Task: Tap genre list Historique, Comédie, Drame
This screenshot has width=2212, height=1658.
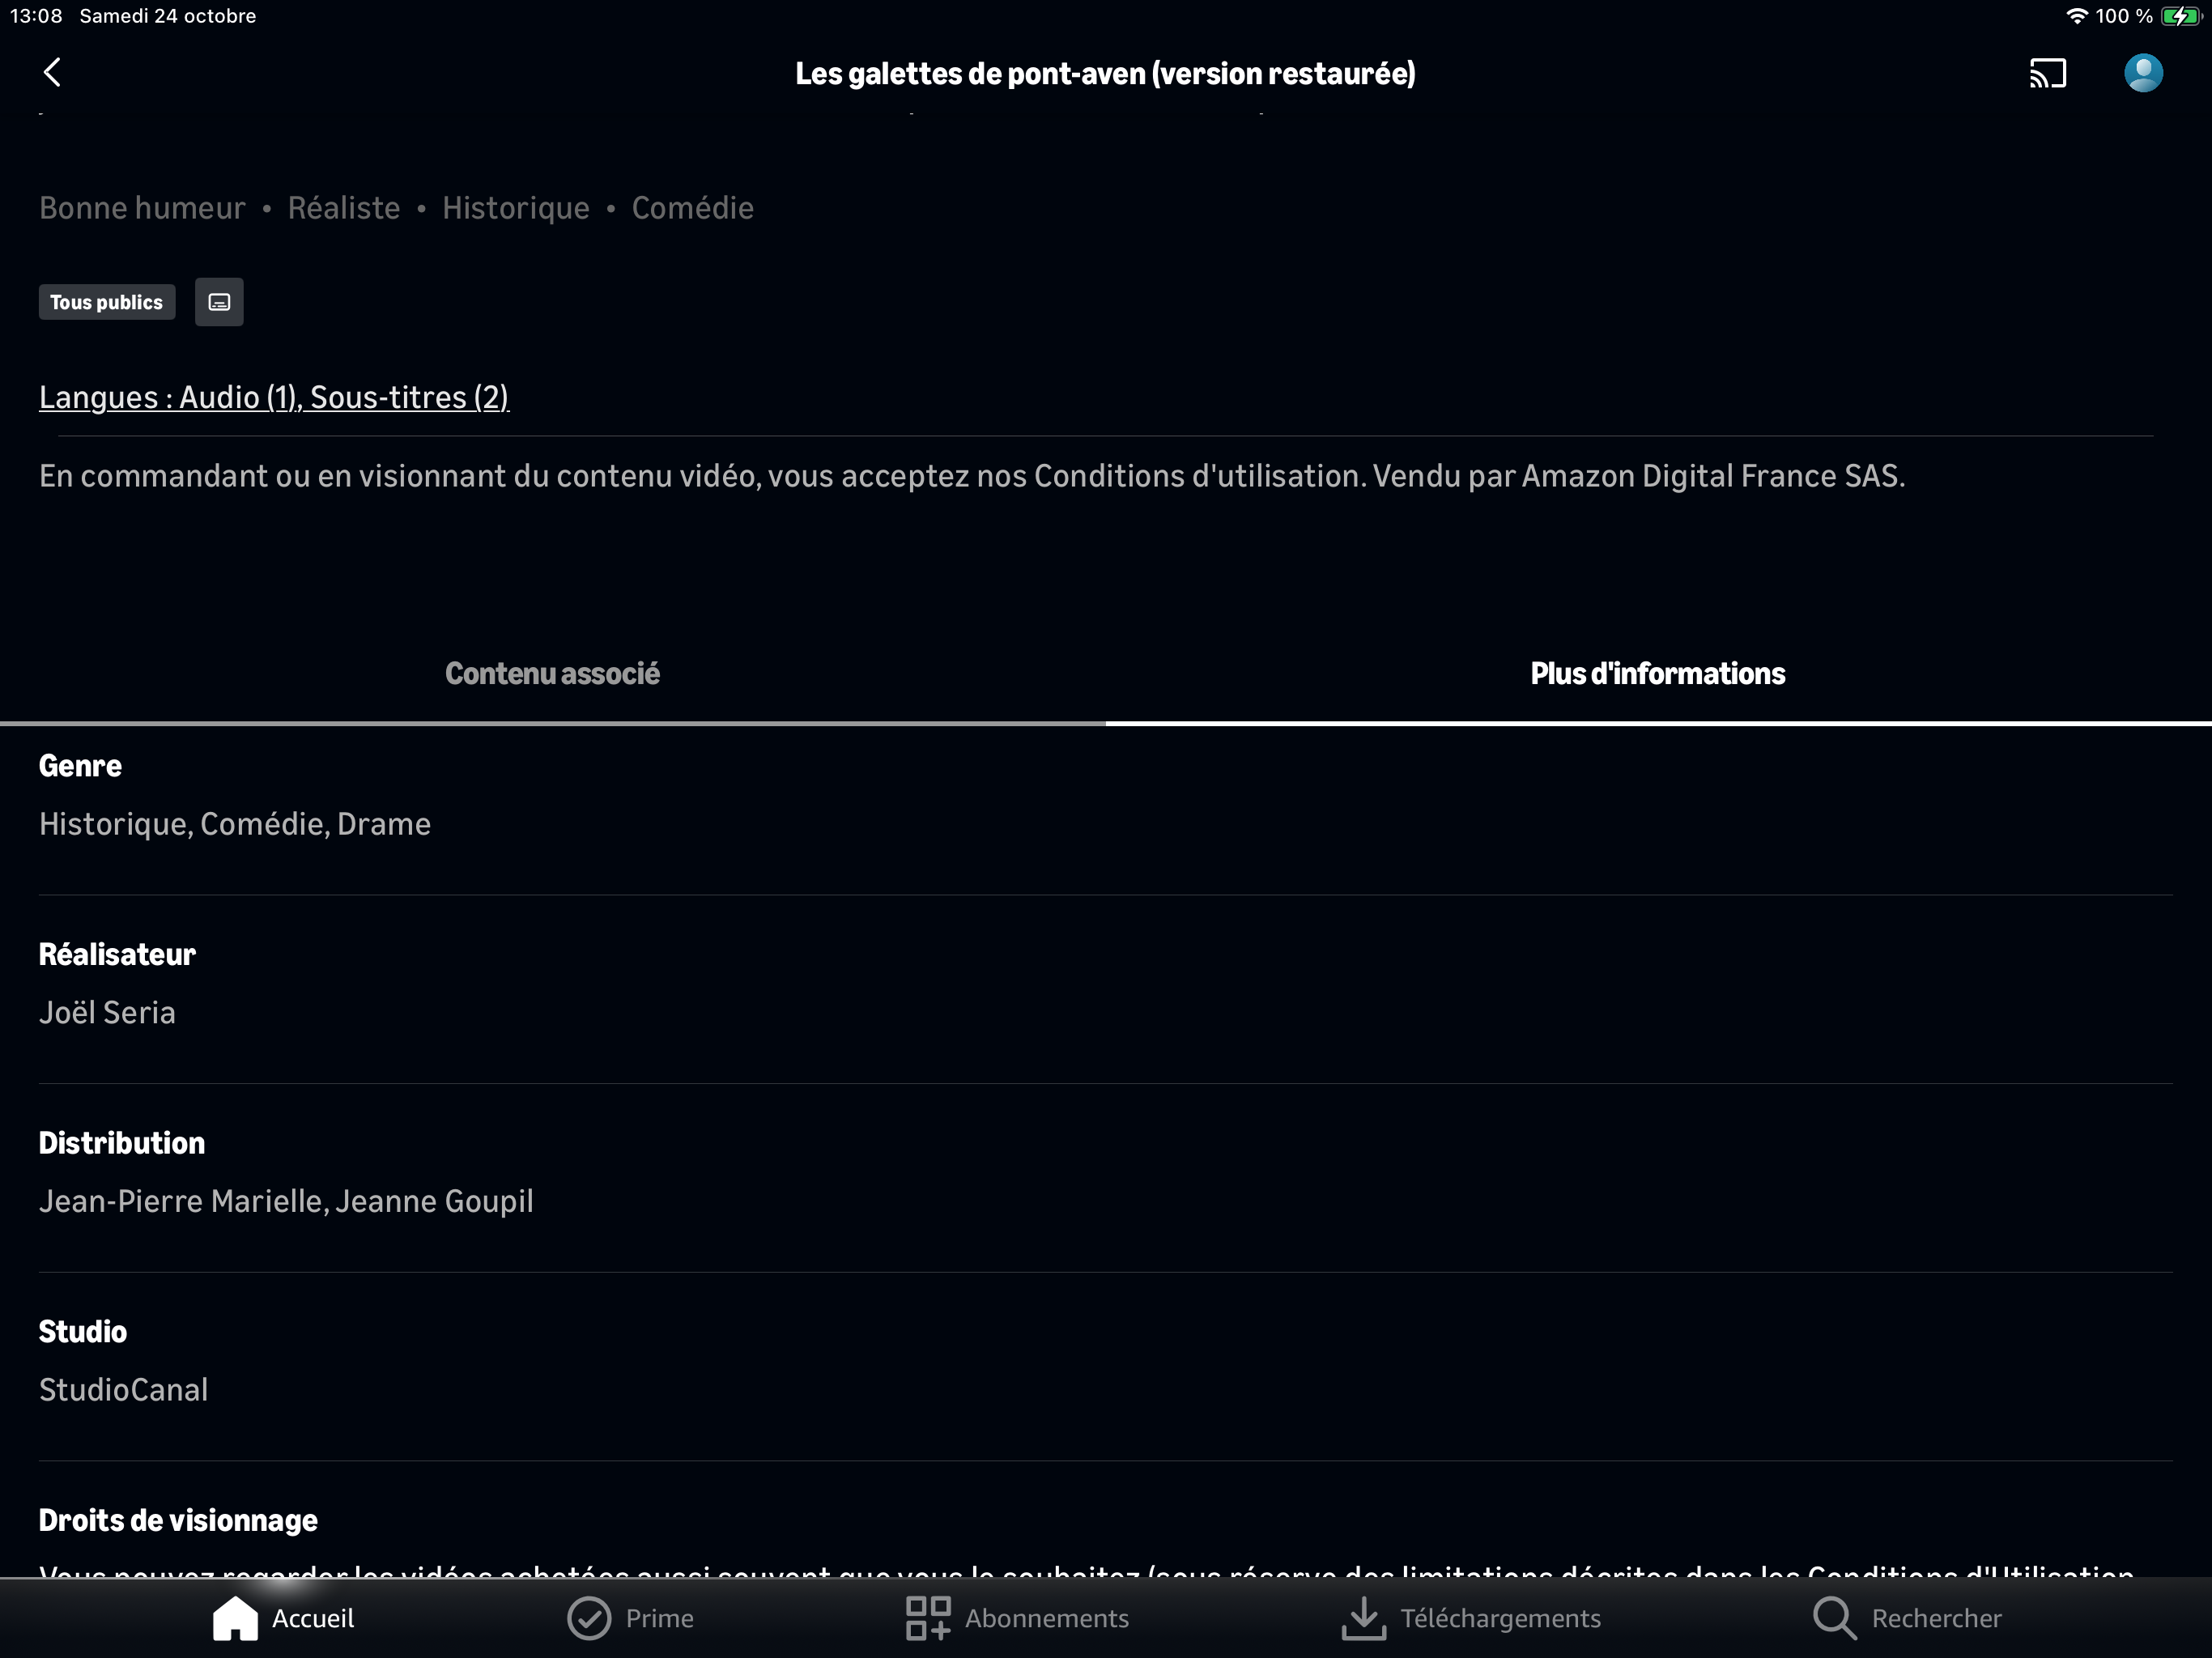Action: click(235, 824)
